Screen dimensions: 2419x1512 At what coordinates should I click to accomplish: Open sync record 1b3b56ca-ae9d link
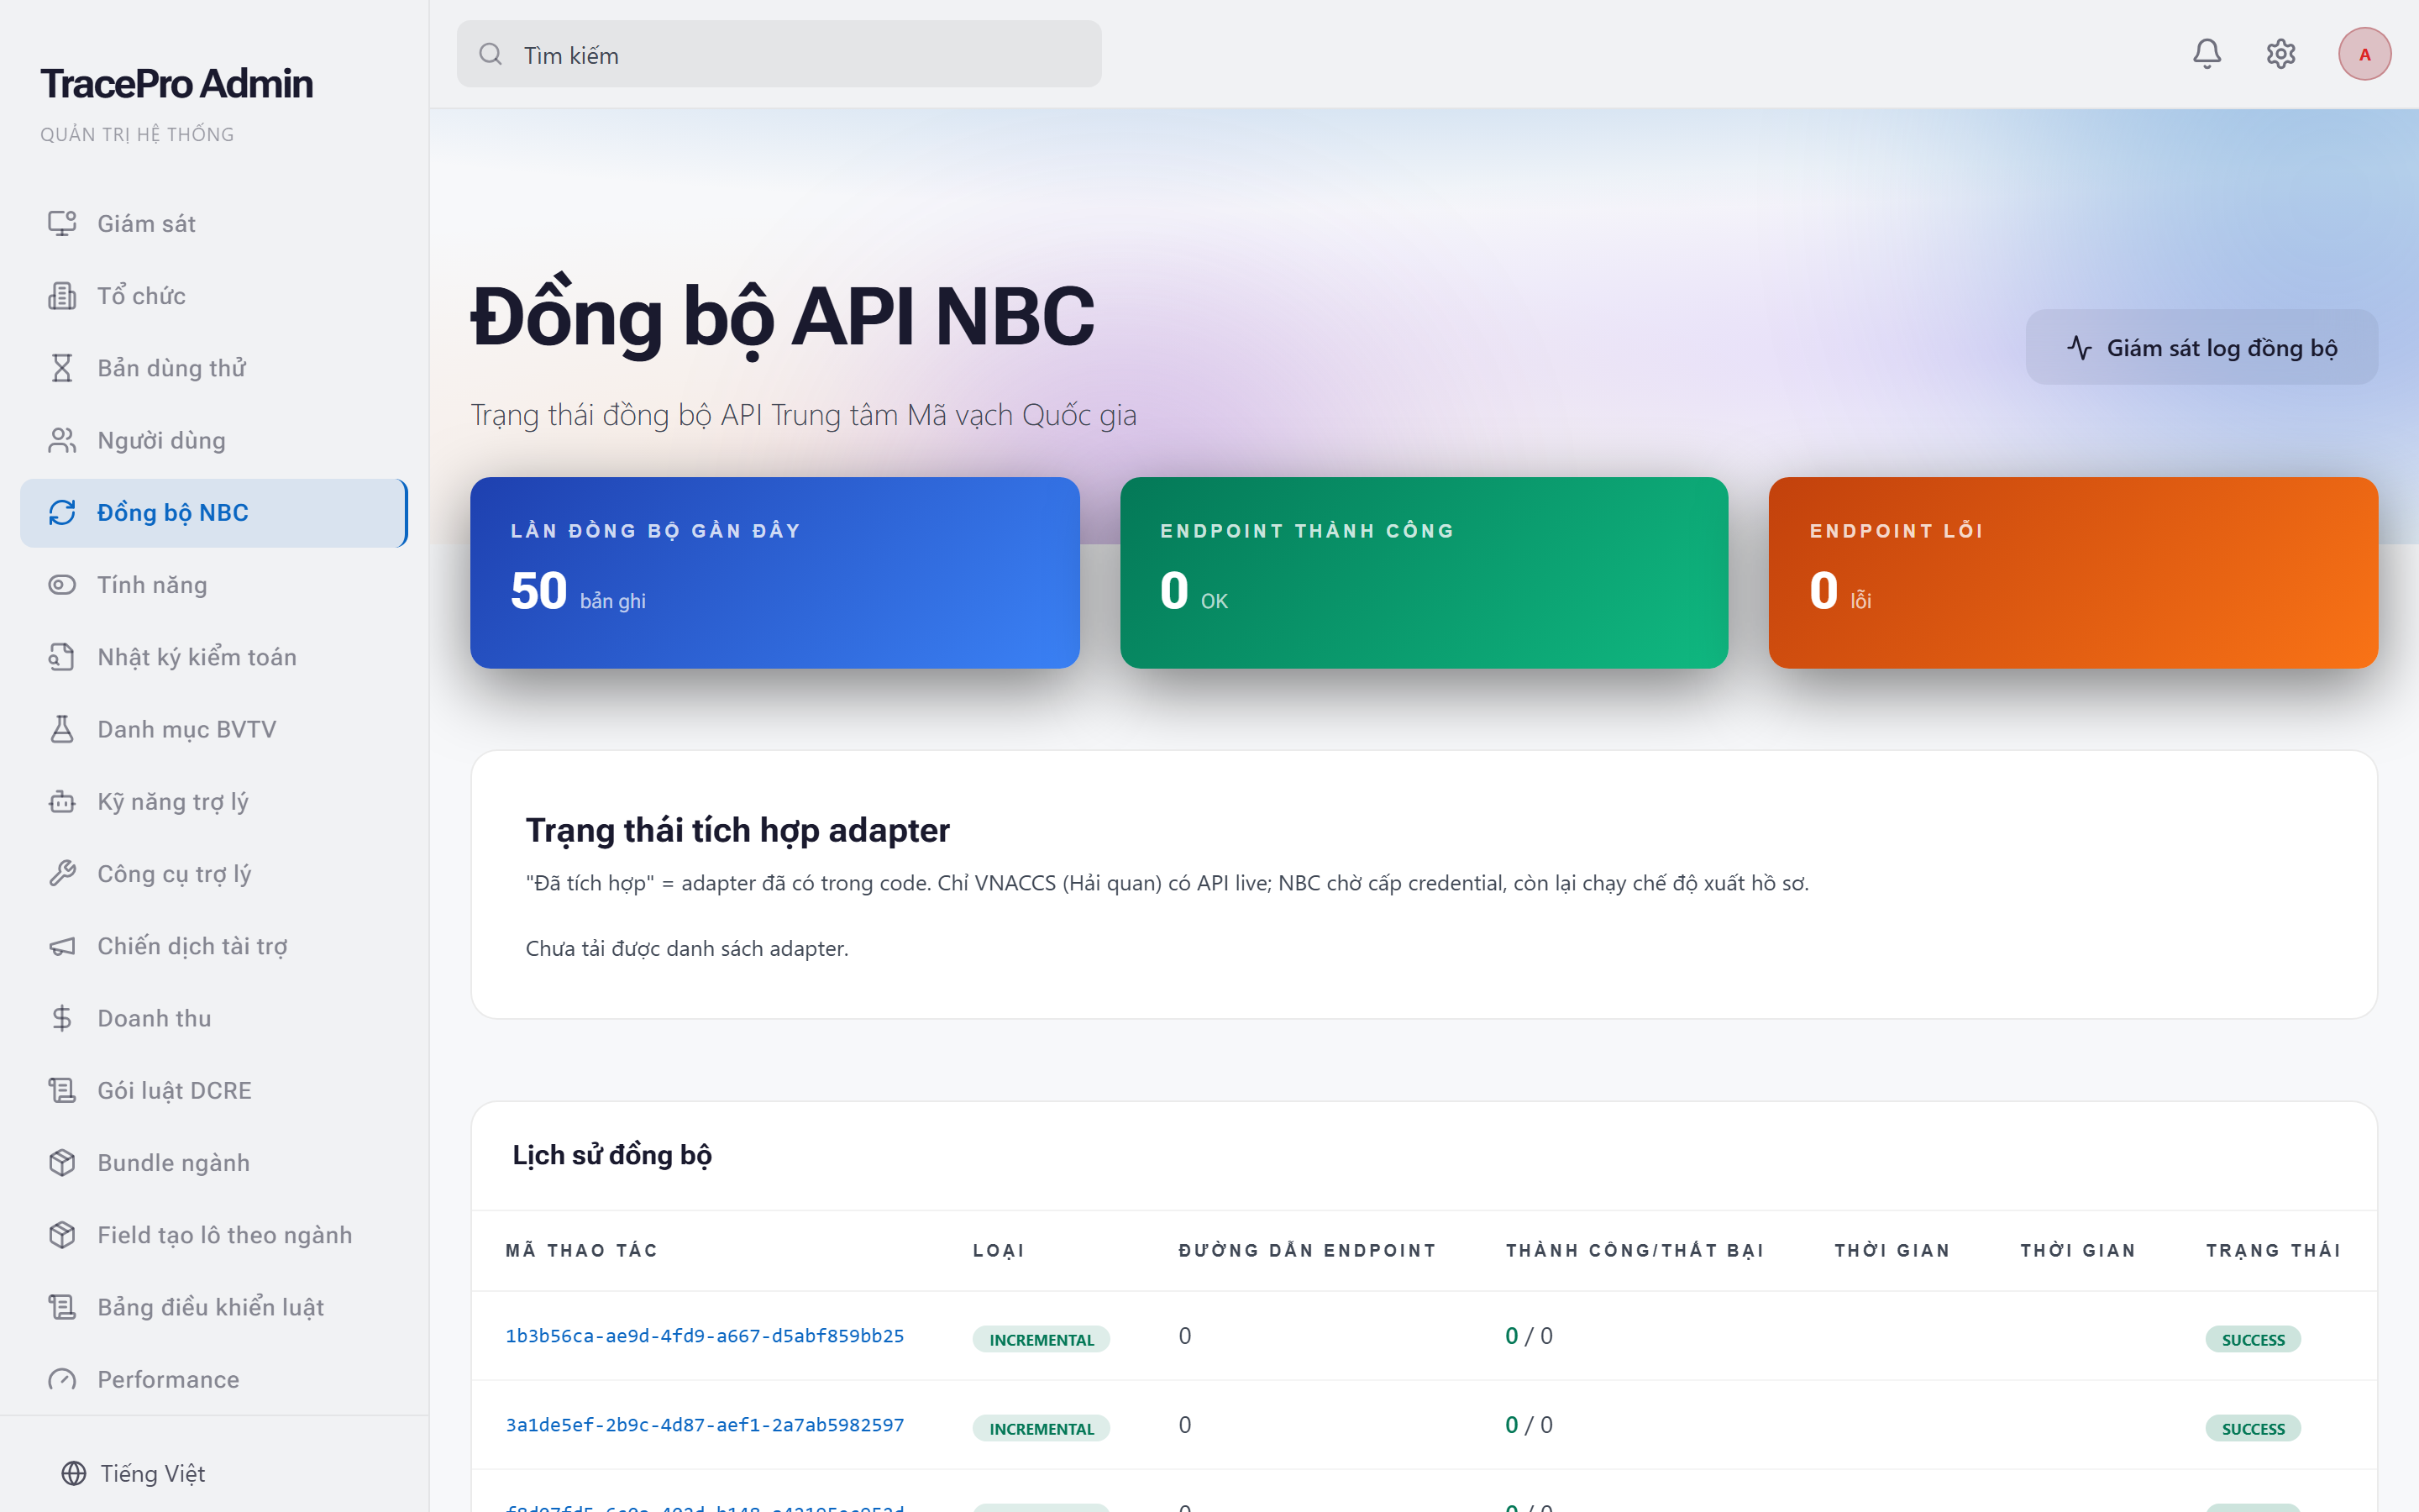click(x=705, y=1335)
